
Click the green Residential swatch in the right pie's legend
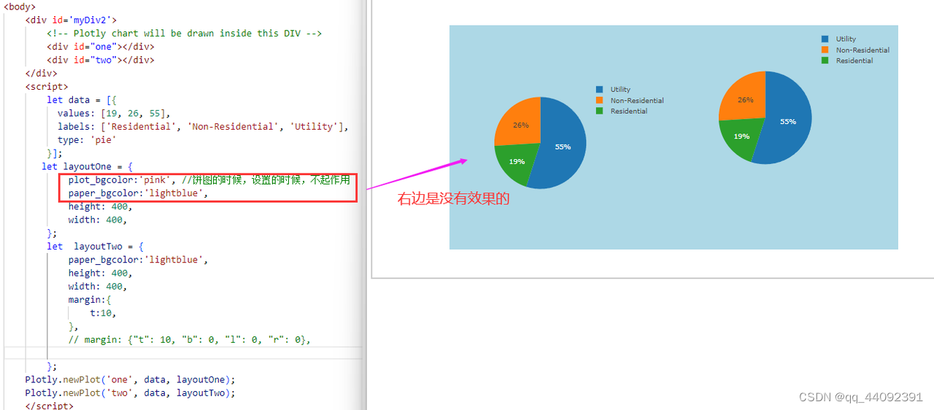coord(825,61)
